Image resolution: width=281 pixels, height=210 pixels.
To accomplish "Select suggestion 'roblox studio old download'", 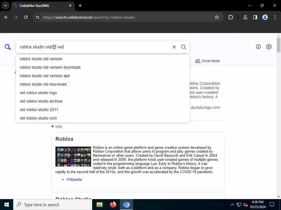I will point(103,84).
